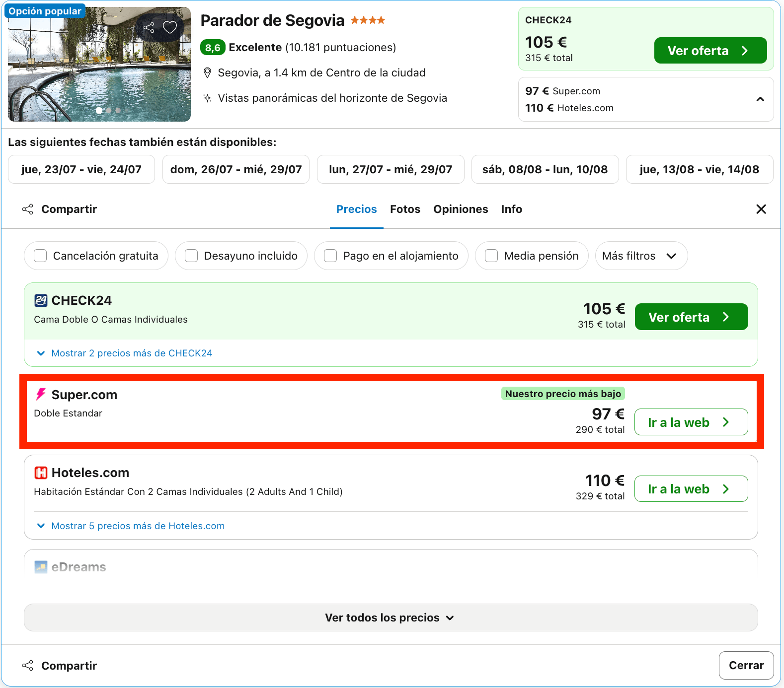This screenshot has width=784, height=688.
Task: Check Pago en el alojamiento filter
Action: pos(330,256)
